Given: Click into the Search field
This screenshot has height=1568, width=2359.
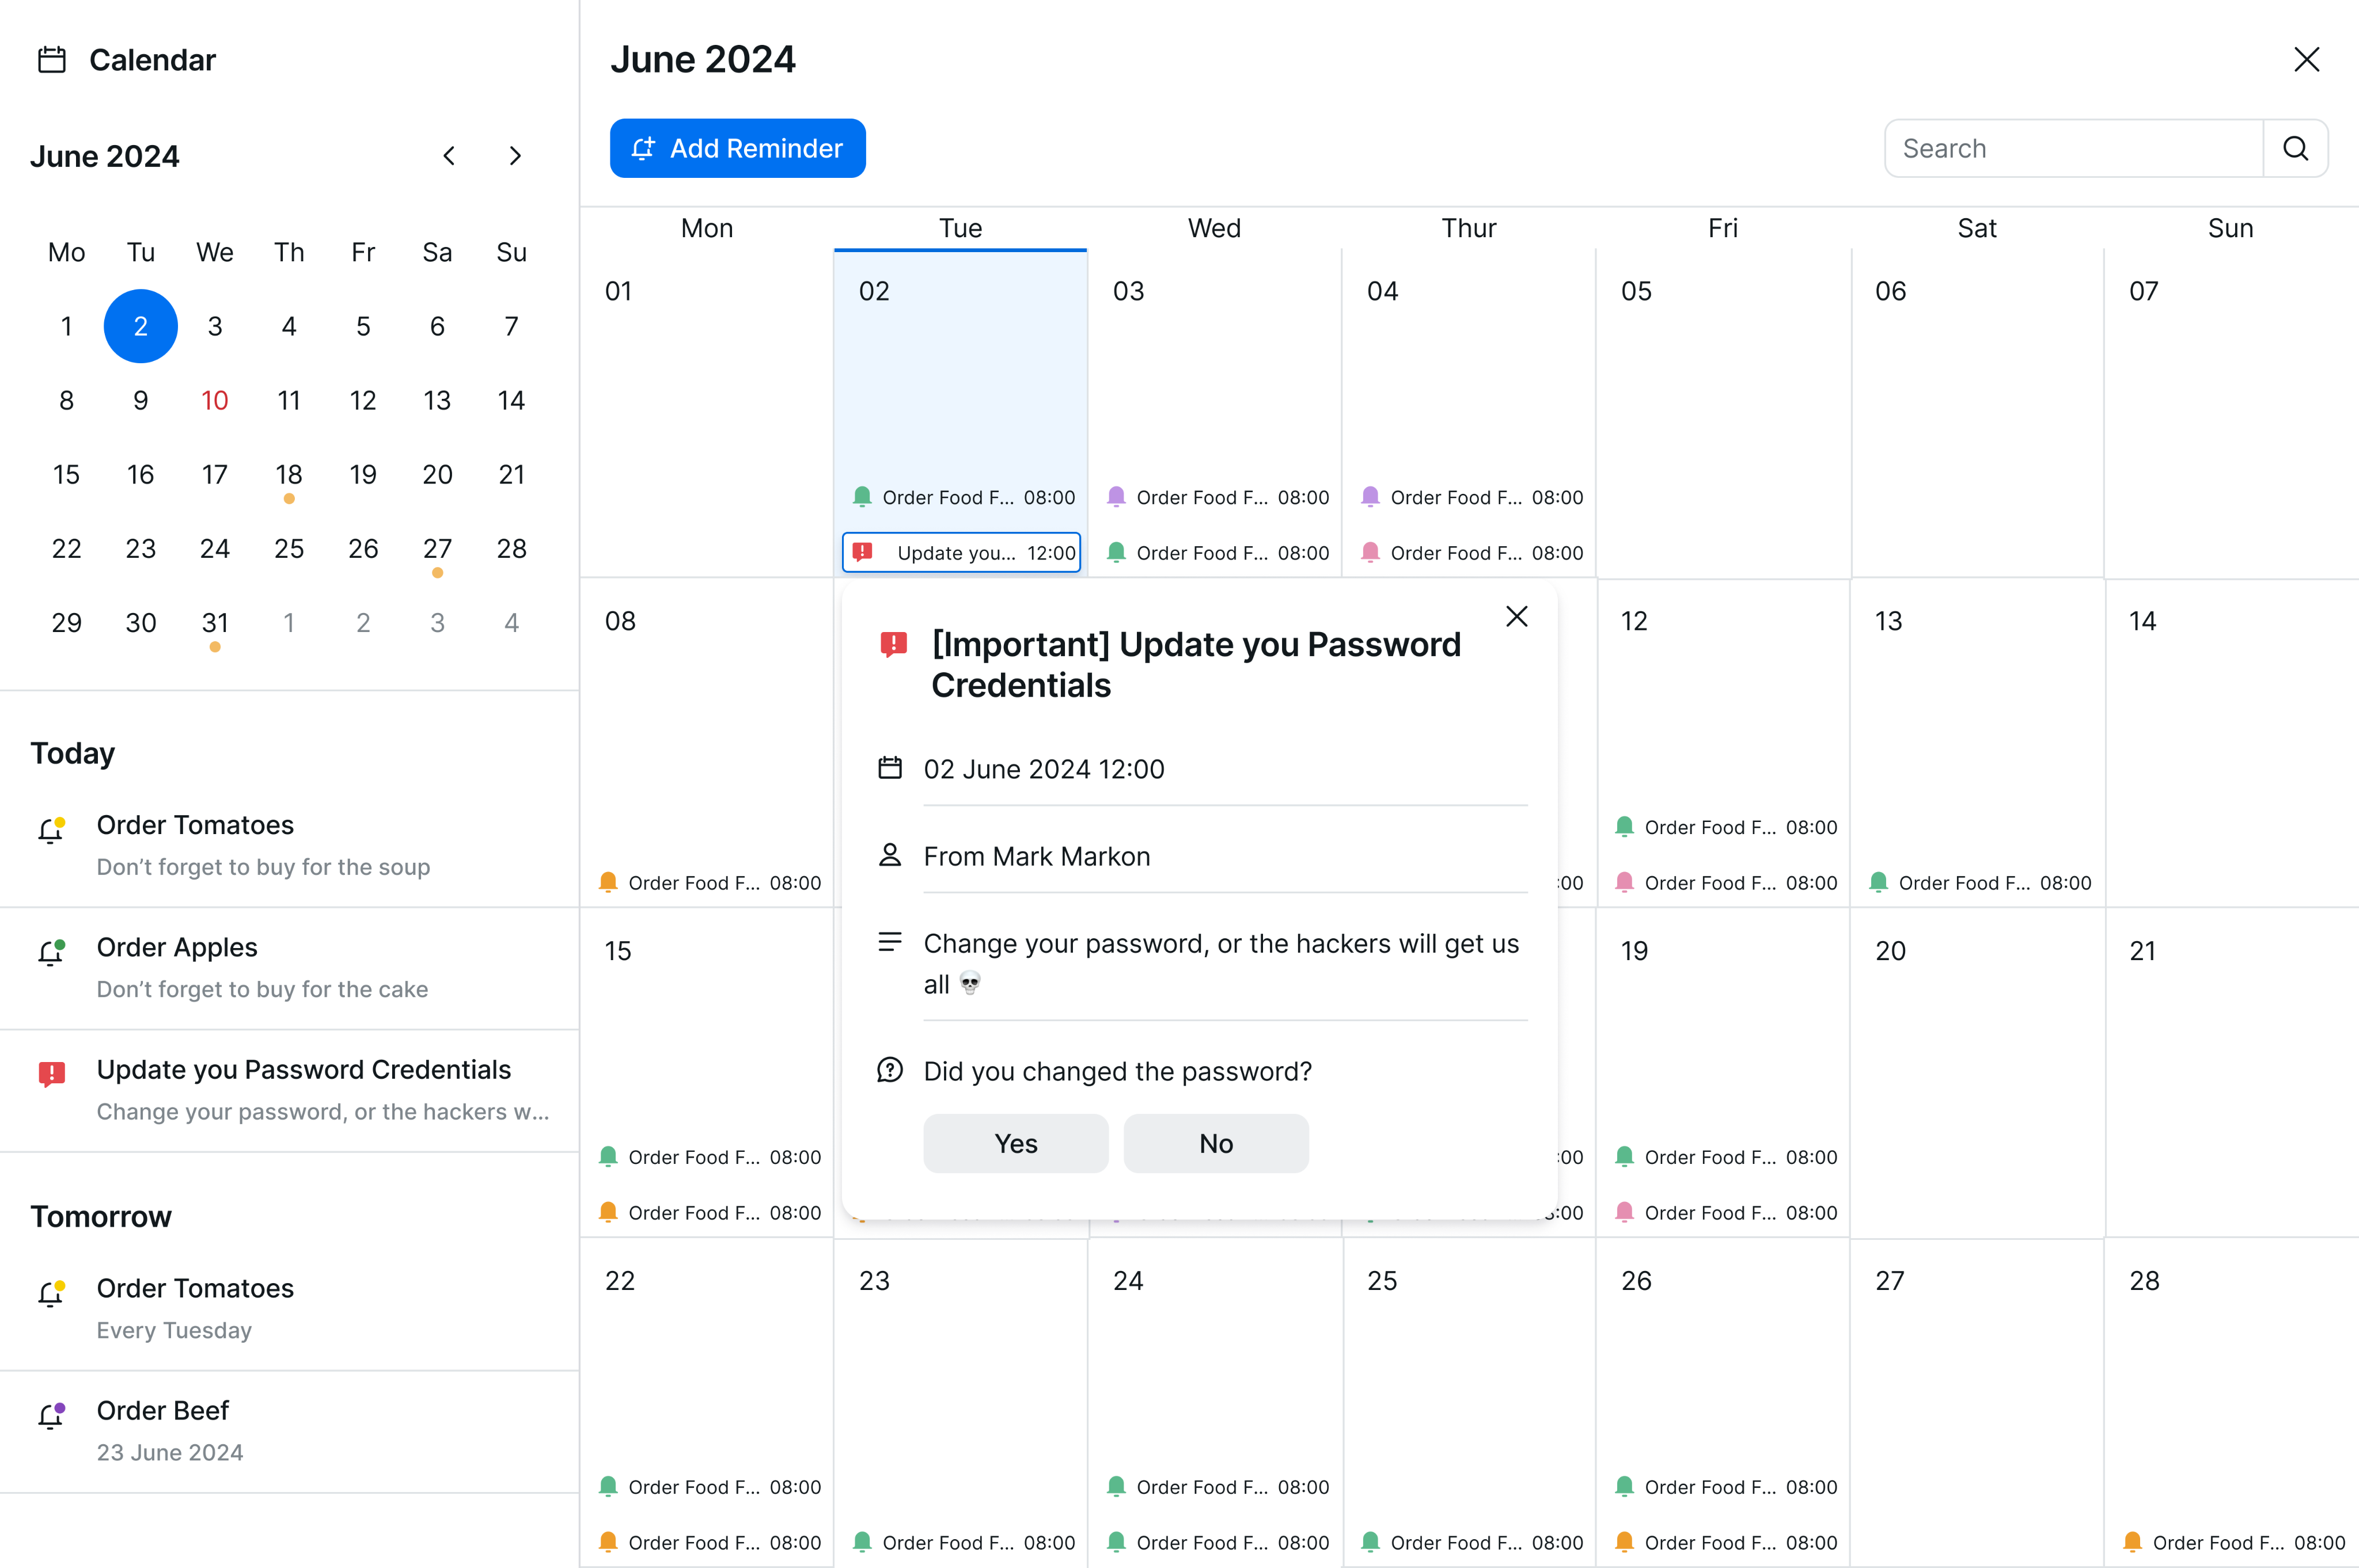Looking at the screenshot, I should 2072,148.
